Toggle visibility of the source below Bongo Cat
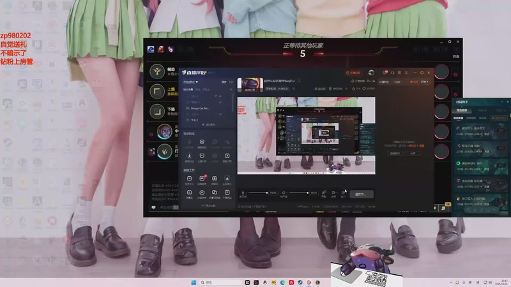The image size is (511, 287). point(220,114)
